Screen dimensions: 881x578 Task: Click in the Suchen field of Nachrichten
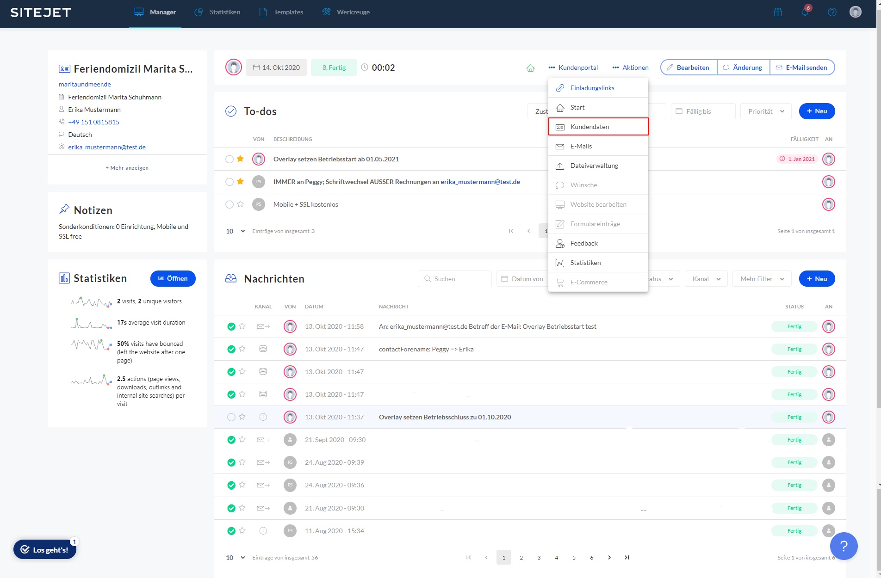(455, 279)
